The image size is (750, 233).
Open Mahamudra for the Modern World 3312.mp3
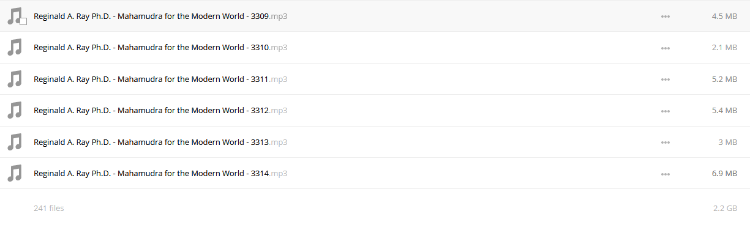coord(160,110)
